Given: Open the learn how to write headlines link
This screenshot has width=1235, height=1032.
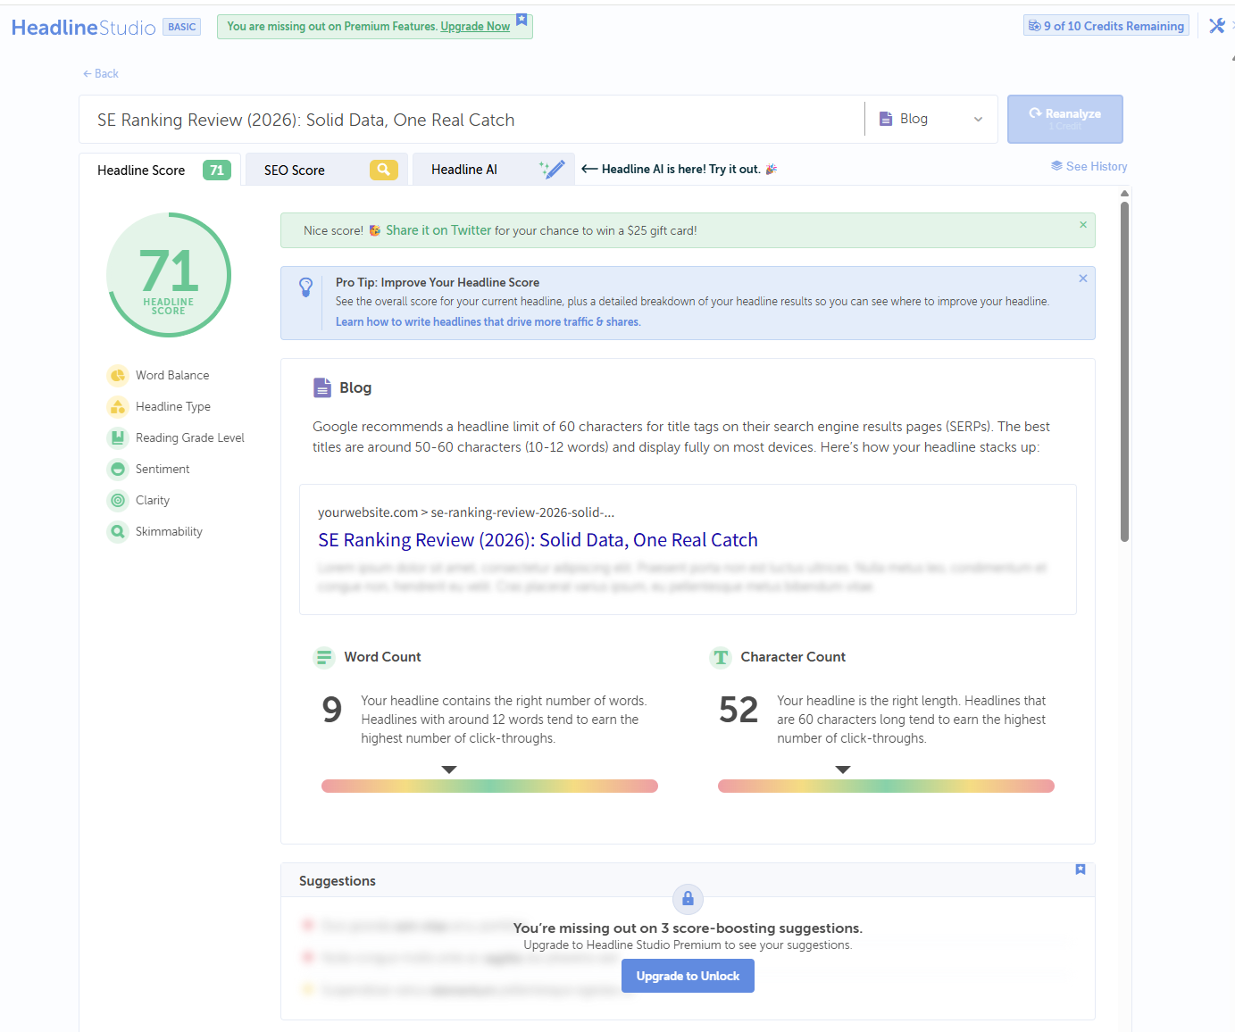Looking at the screenshot, I should click(x=488, y=322).
